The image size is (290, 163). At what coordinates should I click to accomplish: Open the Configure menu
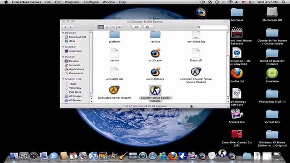(91, 2)
